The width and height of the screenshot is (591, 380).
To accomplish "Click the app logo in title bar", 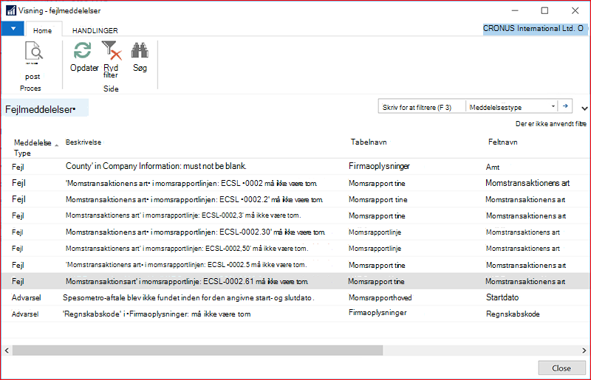I will click(11, 10).
